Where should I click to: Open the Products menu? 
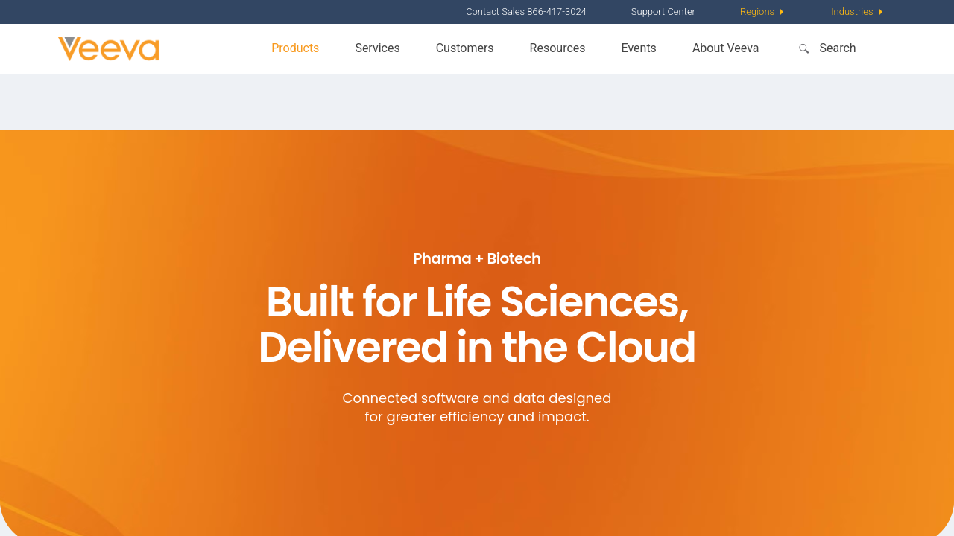point(295,48)
